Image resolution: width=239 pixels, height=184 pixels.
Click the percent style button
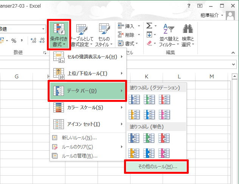tap(14, 41)
